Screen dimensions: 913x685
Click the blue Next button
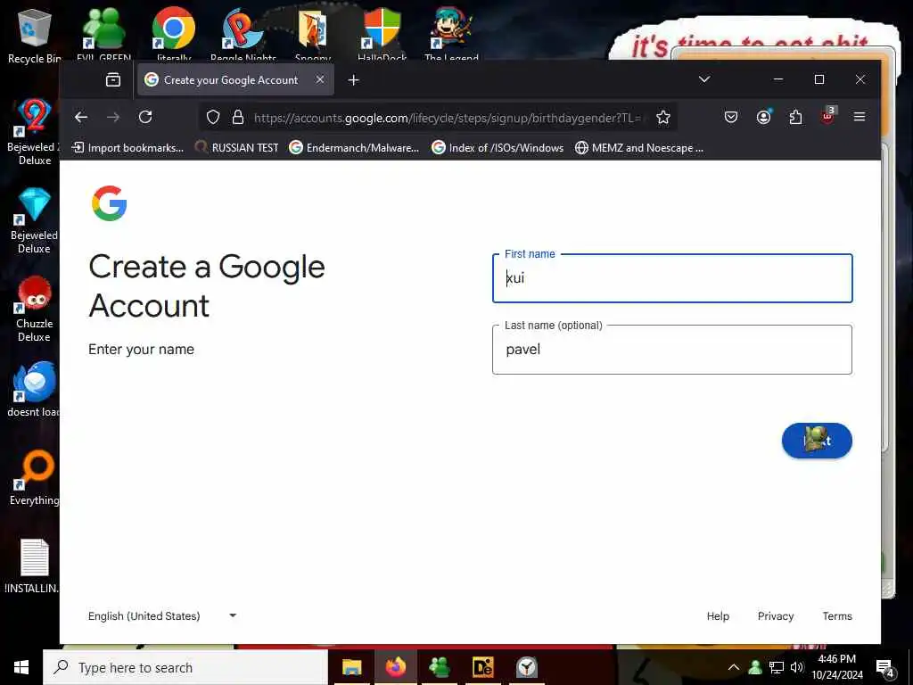[x=817, y=441]
